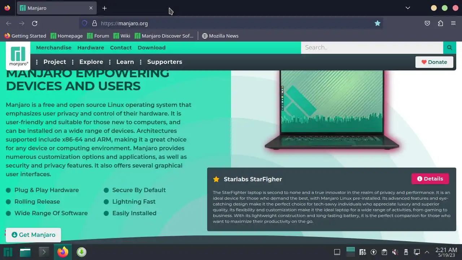Open the Getting Started bookmark
Viewport: 462px width, 260px height.
pyautogui.click(x=25, y=36)
